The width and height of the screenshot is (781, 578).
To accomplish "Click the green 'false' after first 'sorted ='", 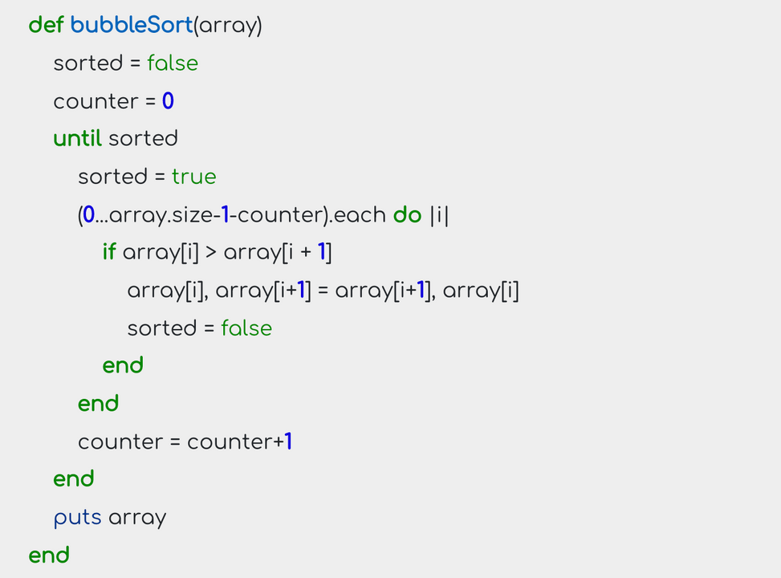I will pos(173,63).
